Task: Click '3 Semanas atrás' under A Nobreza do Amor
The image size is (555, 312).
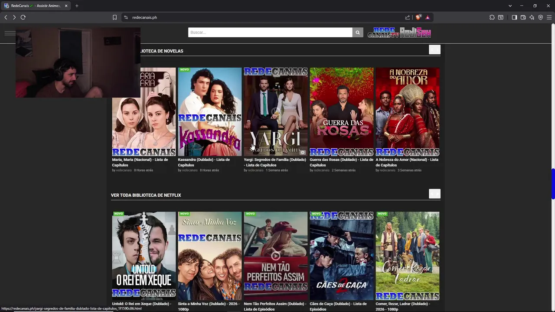Action: [409, 170]
